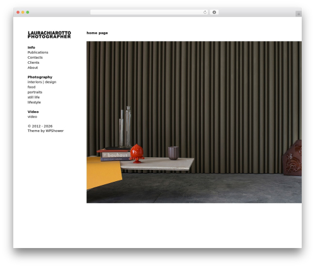The height and width of the screenshot is (267, 315).
Task: Open the video category link
Action: coord(32,117)
